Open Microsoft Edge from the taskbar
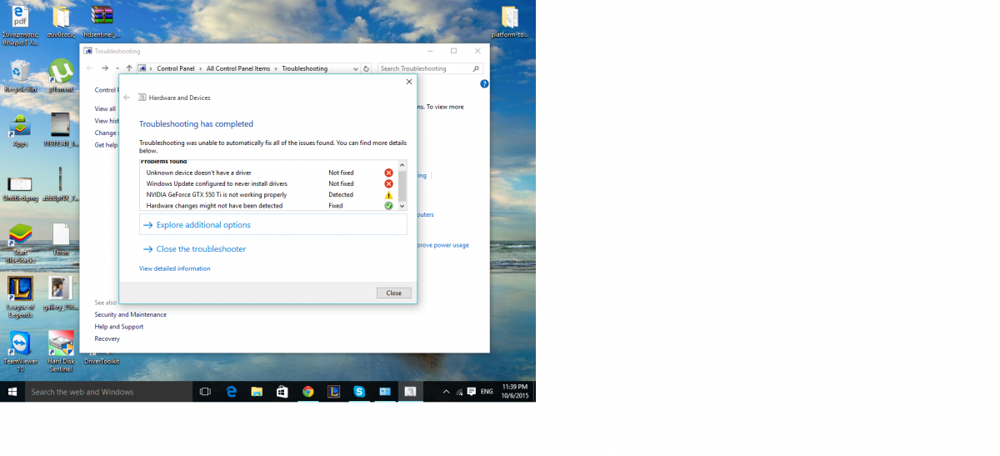This screenshot has width=1000, height=456. pyautogui.click(x=232, y=392)
